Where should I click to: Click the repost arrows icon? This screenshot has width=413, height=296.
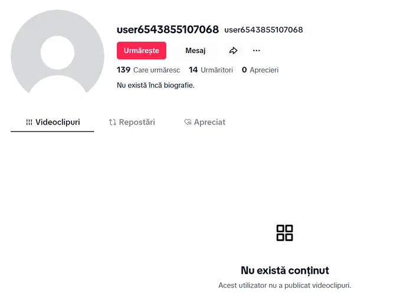113,123
